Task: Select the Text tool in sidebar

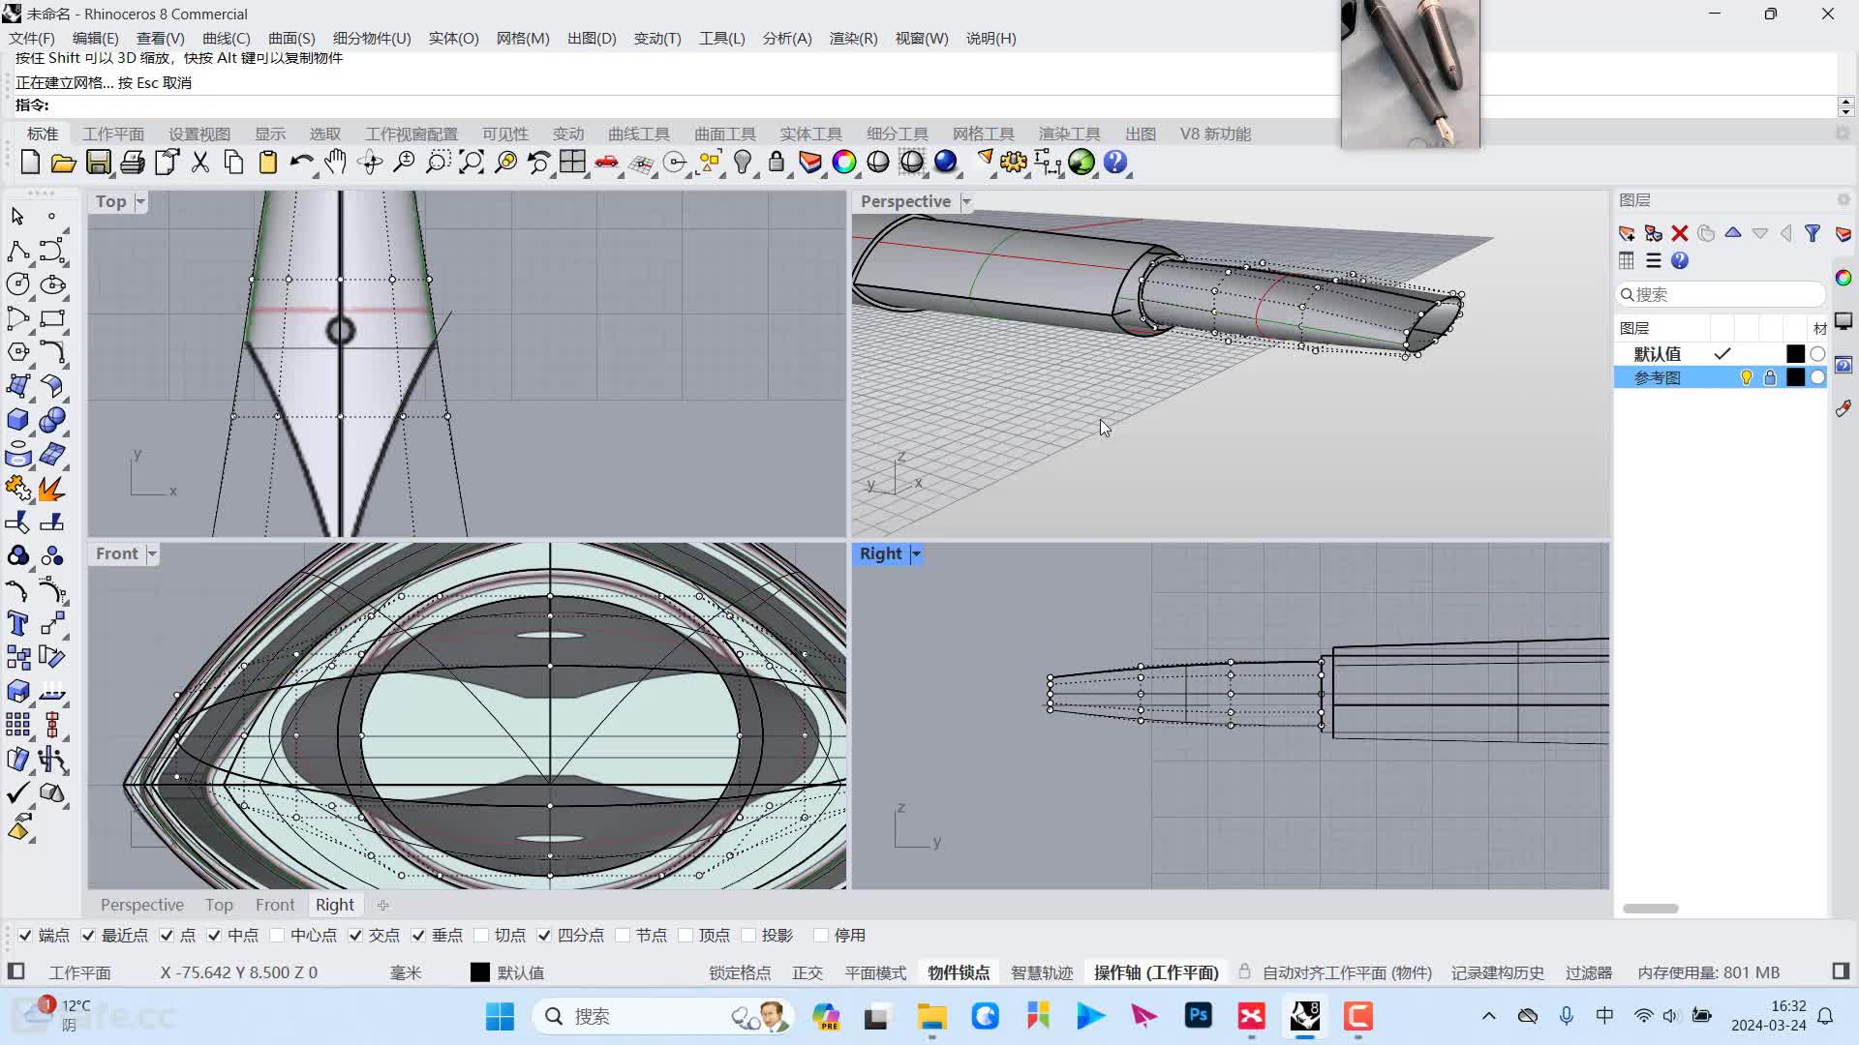Action: point(17,624)
